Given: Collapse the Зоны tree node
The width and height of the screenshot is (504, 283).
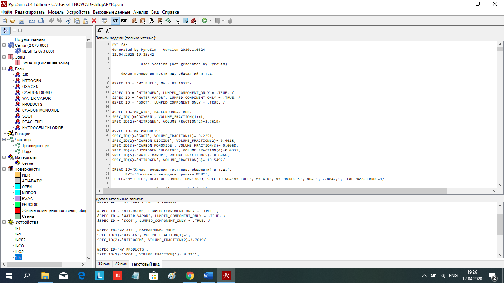Looking at the screenshot, I should (4, 57).
